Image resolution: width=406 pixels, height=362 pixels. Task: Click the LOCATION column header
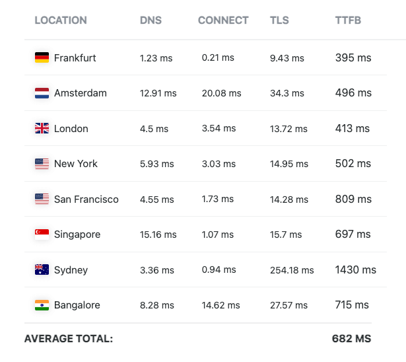click(x=61, y=20)
